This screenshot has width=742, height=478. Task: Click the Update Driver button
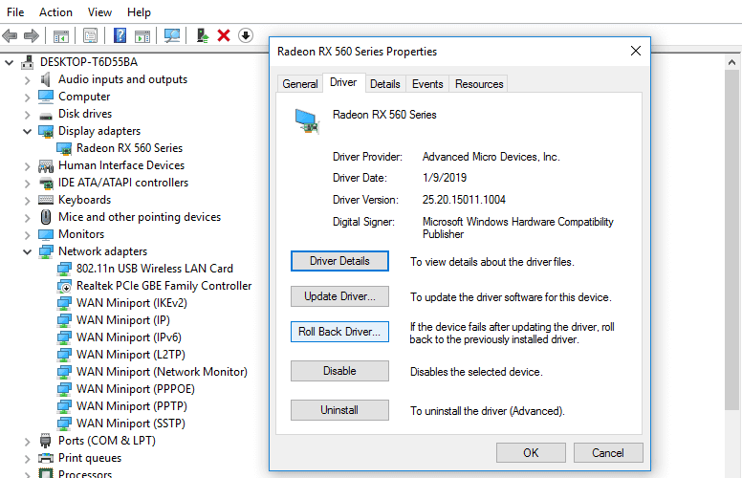pos(339,296)
